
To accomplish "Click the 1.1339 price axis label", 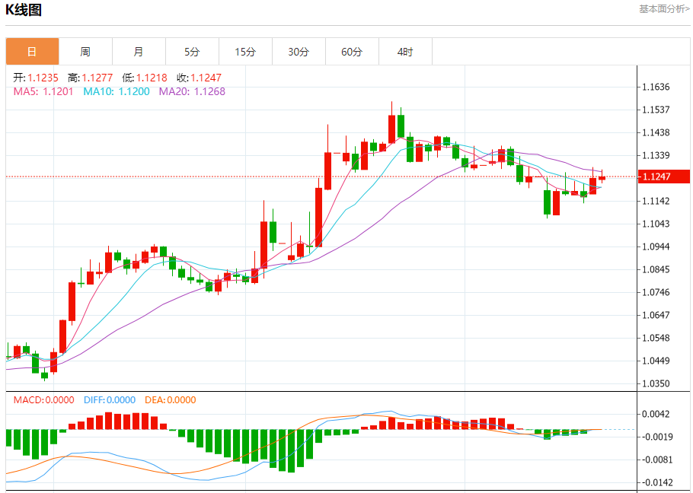I will [656, 155].
